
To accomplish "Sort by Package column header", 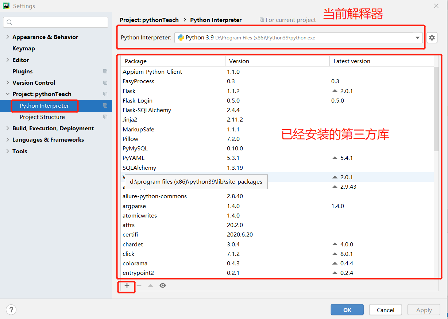I will 173,61.
